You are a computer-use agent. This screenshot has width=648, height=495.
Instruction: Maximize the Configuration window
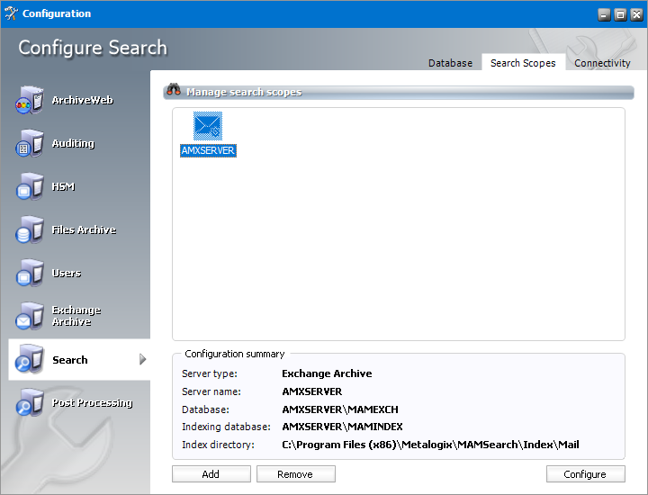pyautogui.click(x=620, y=15)
